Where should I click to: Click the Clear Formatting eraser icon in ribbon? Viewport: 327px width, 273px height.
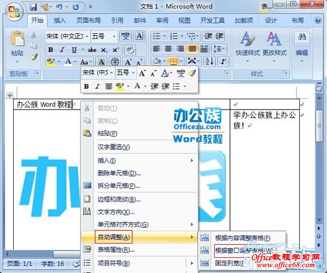(x=130, y=50)
